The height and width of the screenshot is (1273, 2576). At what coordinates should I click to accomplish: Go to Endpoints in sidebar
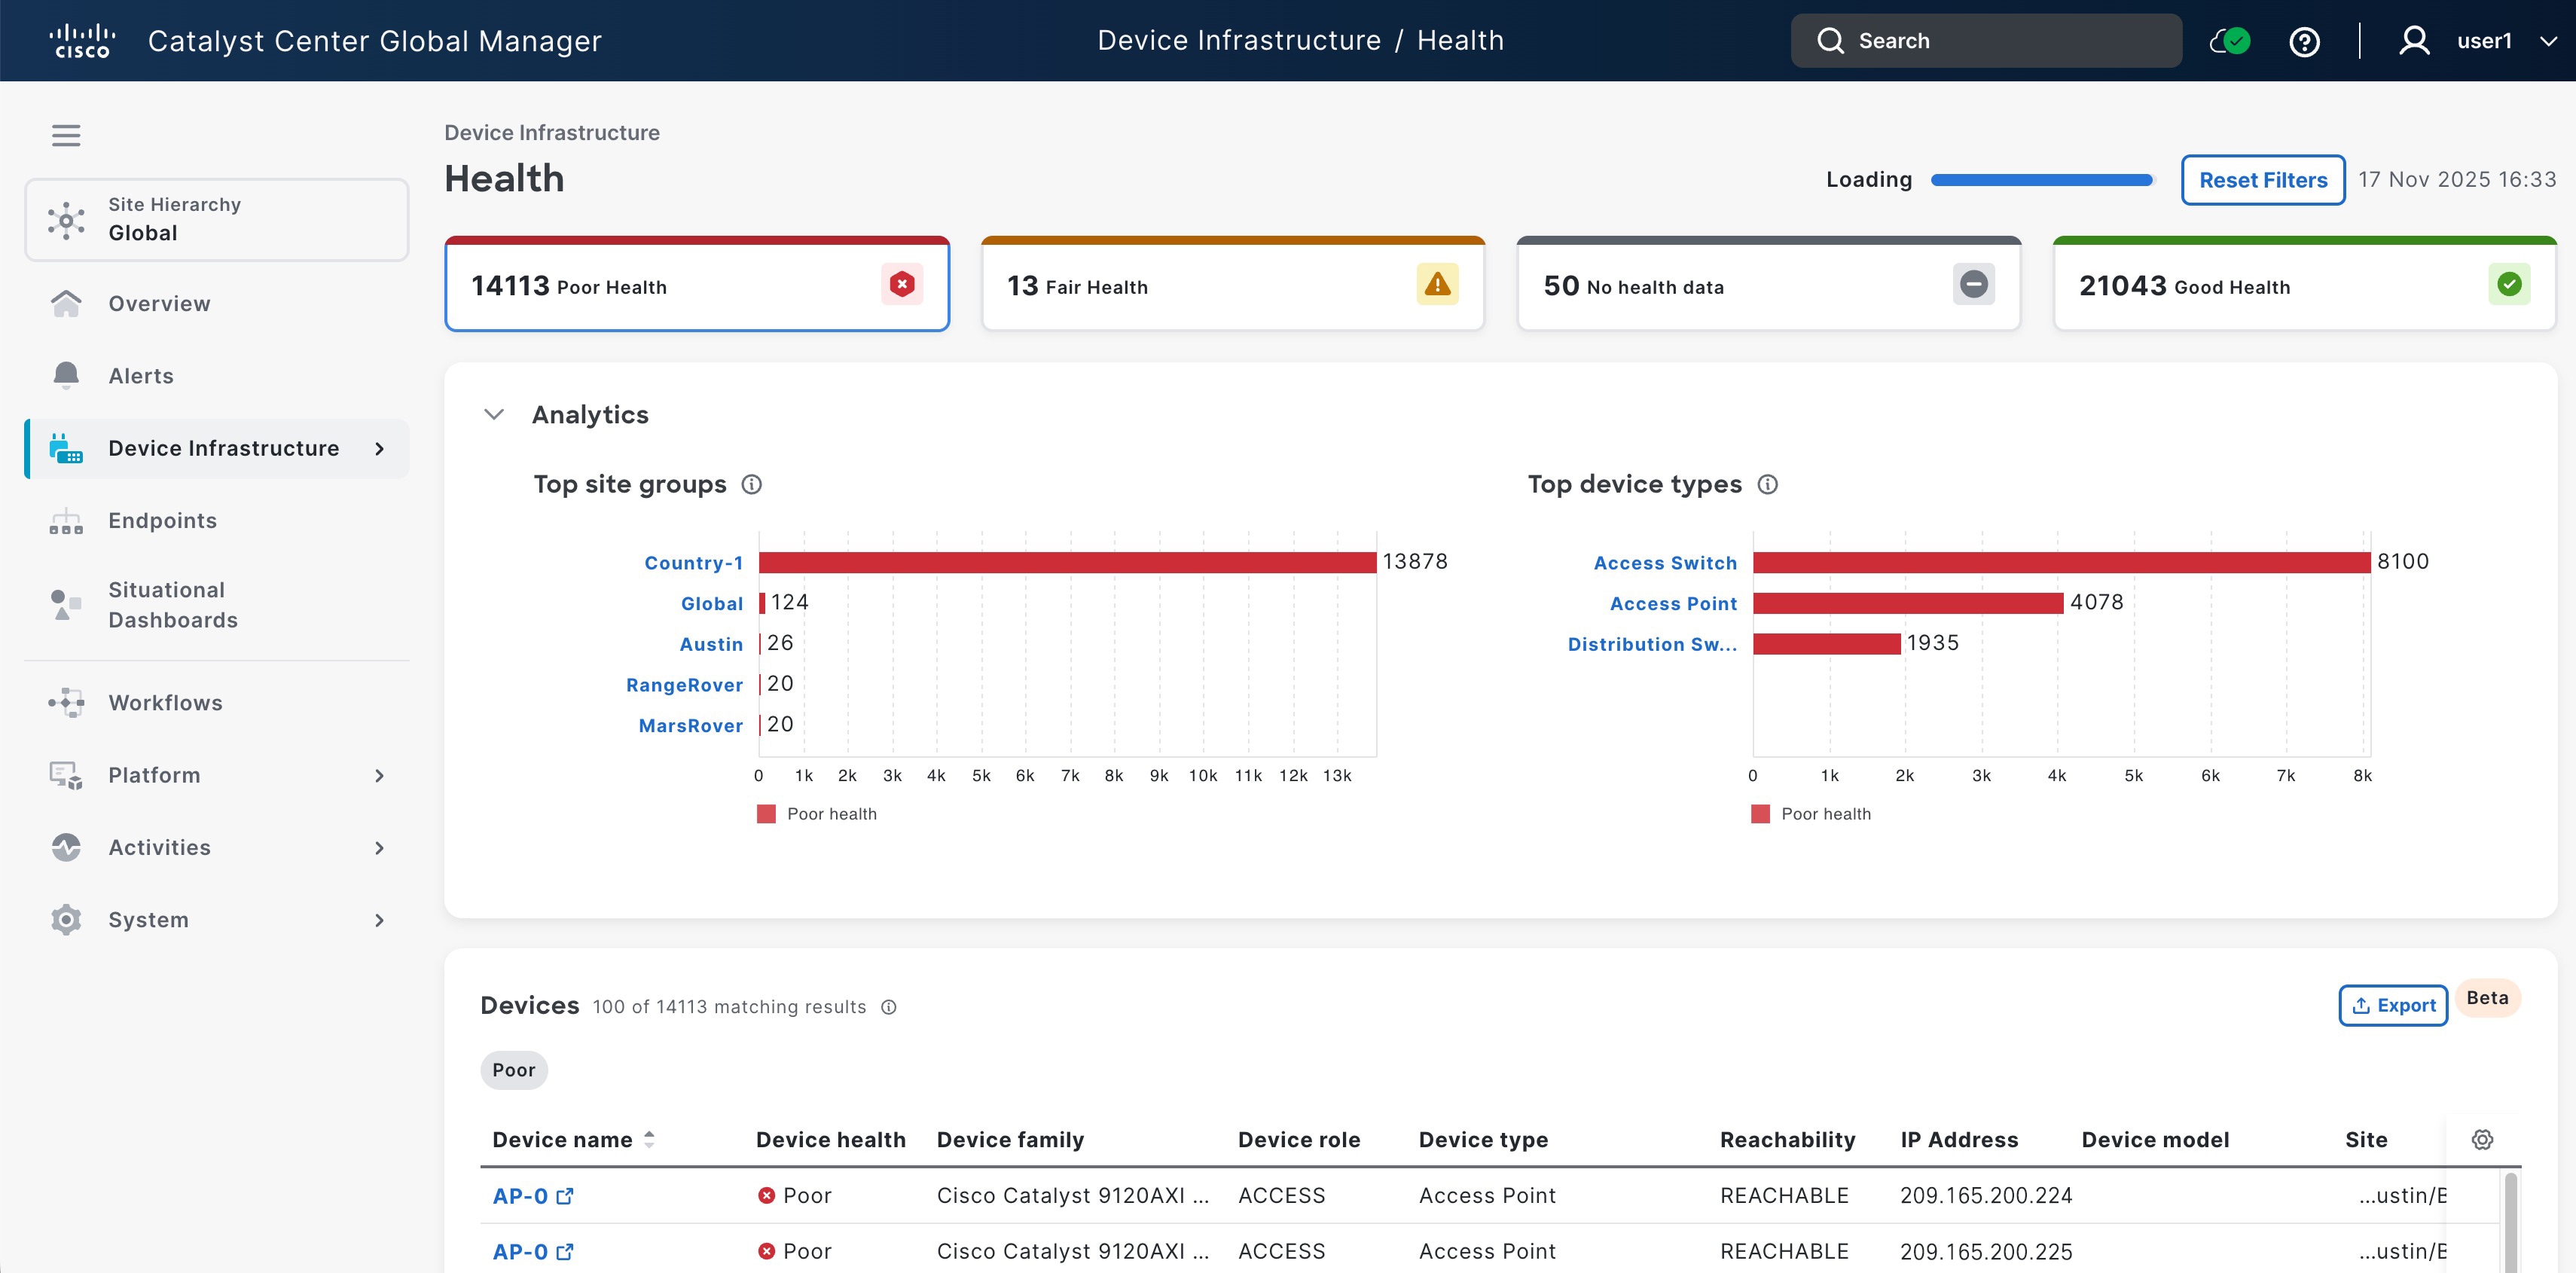pos(162,520)
